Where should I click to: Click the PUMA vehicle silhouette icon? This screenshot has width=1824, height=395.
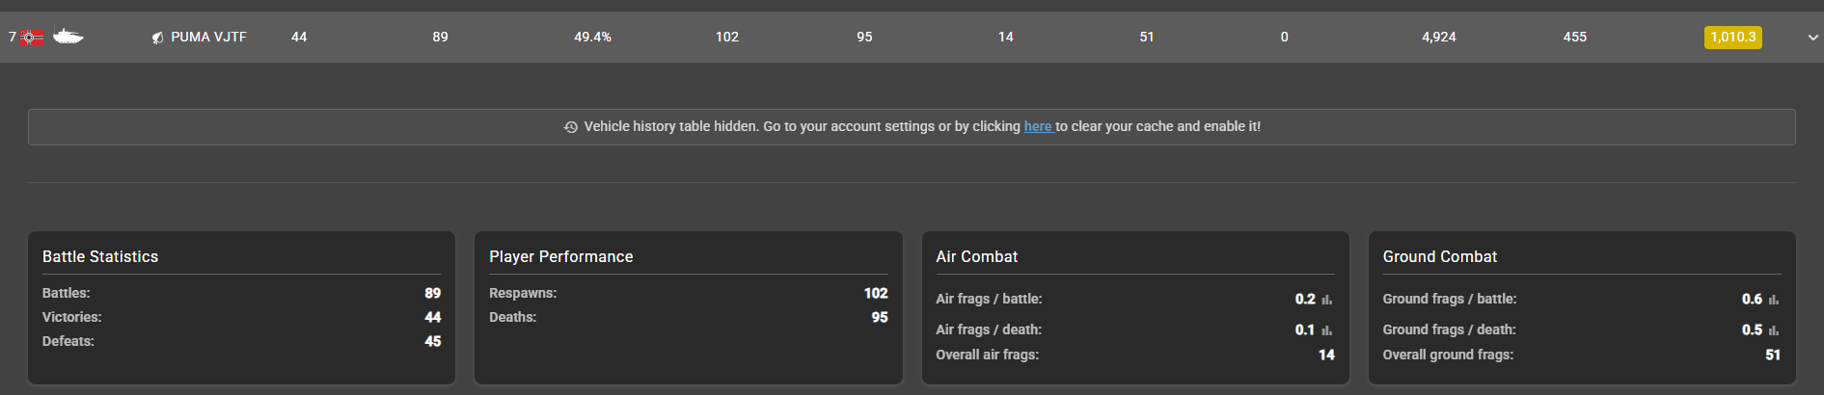click(x=68, y=37)
